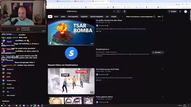Open the Filter options
This screenshot has height=107, width=191.
tap(161, 17)
